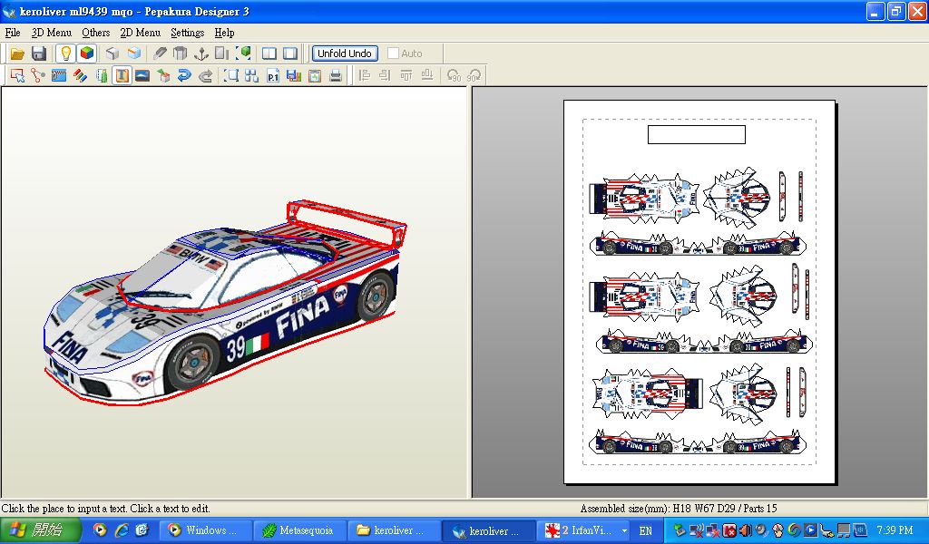Enable the Auto checkbox
The width and height of the screenshot is (929, 544).
pyautogui.click(x=393, y=53)
